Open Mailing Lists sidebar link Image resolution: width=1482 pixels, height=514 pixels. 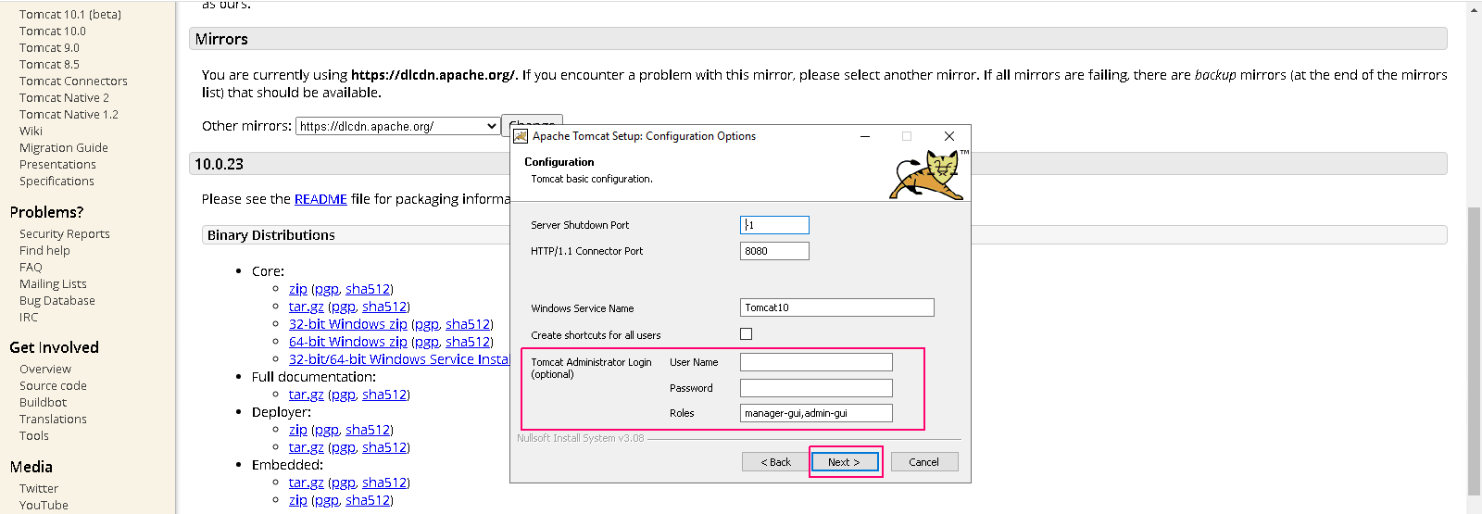coord(53,284)
